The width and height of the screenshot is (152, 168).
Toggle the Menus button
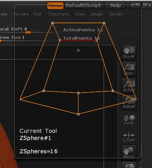56,5
